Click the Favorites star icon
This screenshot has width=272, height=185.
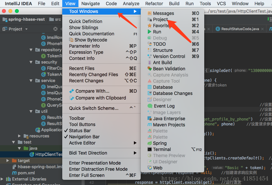(x=149, y=26)
